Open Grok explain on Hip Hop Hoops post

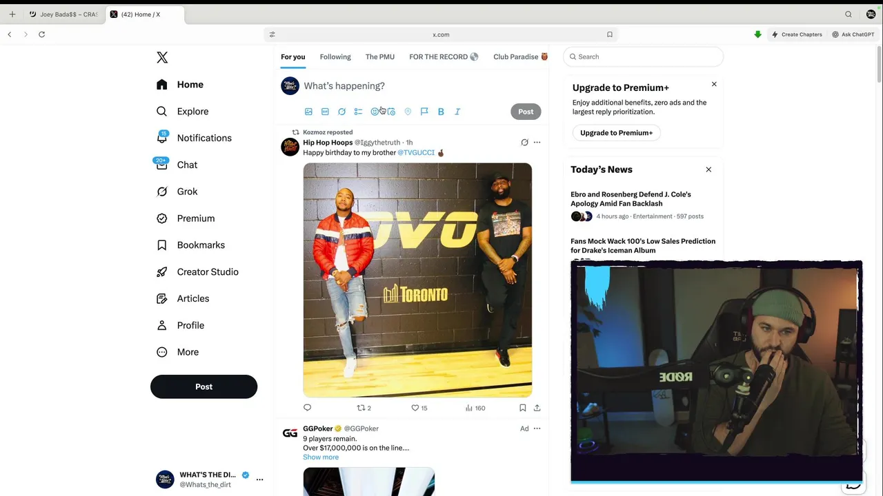click(524, 143)
